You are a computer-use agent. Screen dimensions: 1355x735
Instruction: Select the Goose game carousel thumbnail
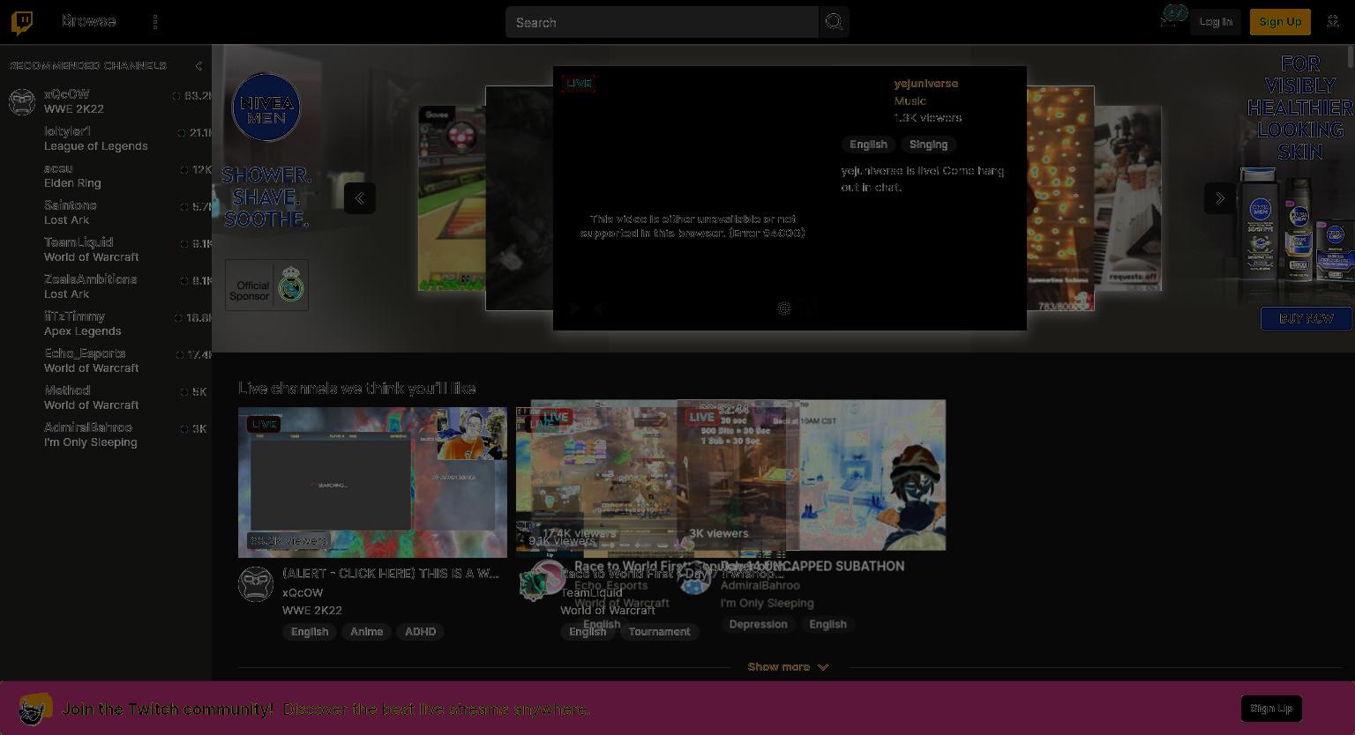451,198
